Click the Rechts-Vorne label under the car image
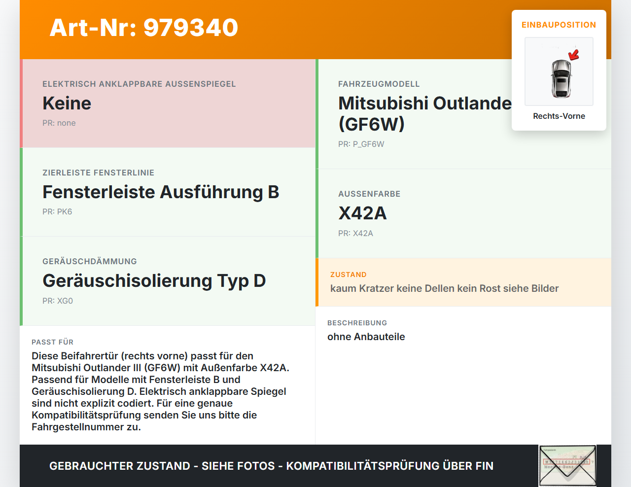This screenshot has width=631, height=487. (559, 116)
